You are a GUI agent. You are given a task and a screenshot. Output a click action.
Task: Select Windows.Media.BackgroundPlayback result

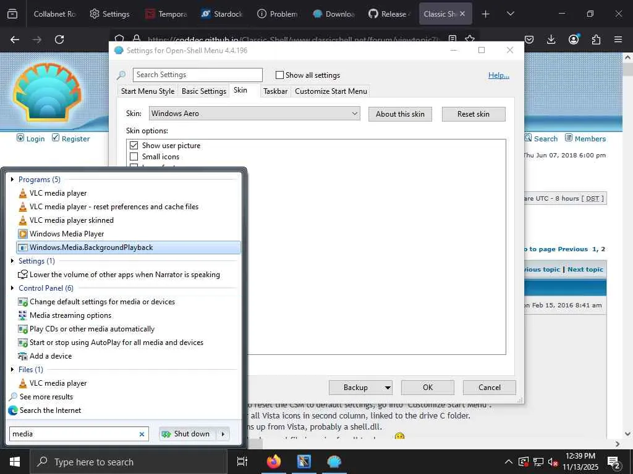click(x=129, y=247)
